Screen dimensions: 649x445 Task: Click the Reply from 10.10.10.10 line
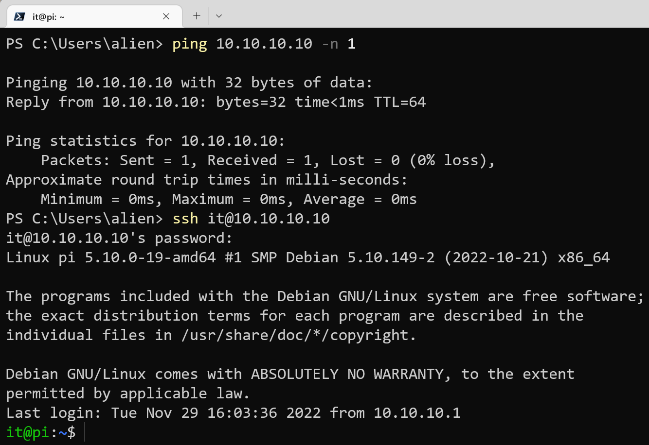[x=216, y=102]
